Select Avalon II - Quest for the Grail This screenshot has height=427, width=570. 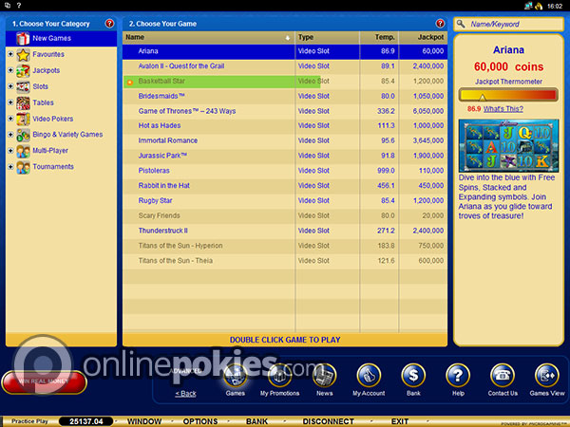(x=285, y=66)
